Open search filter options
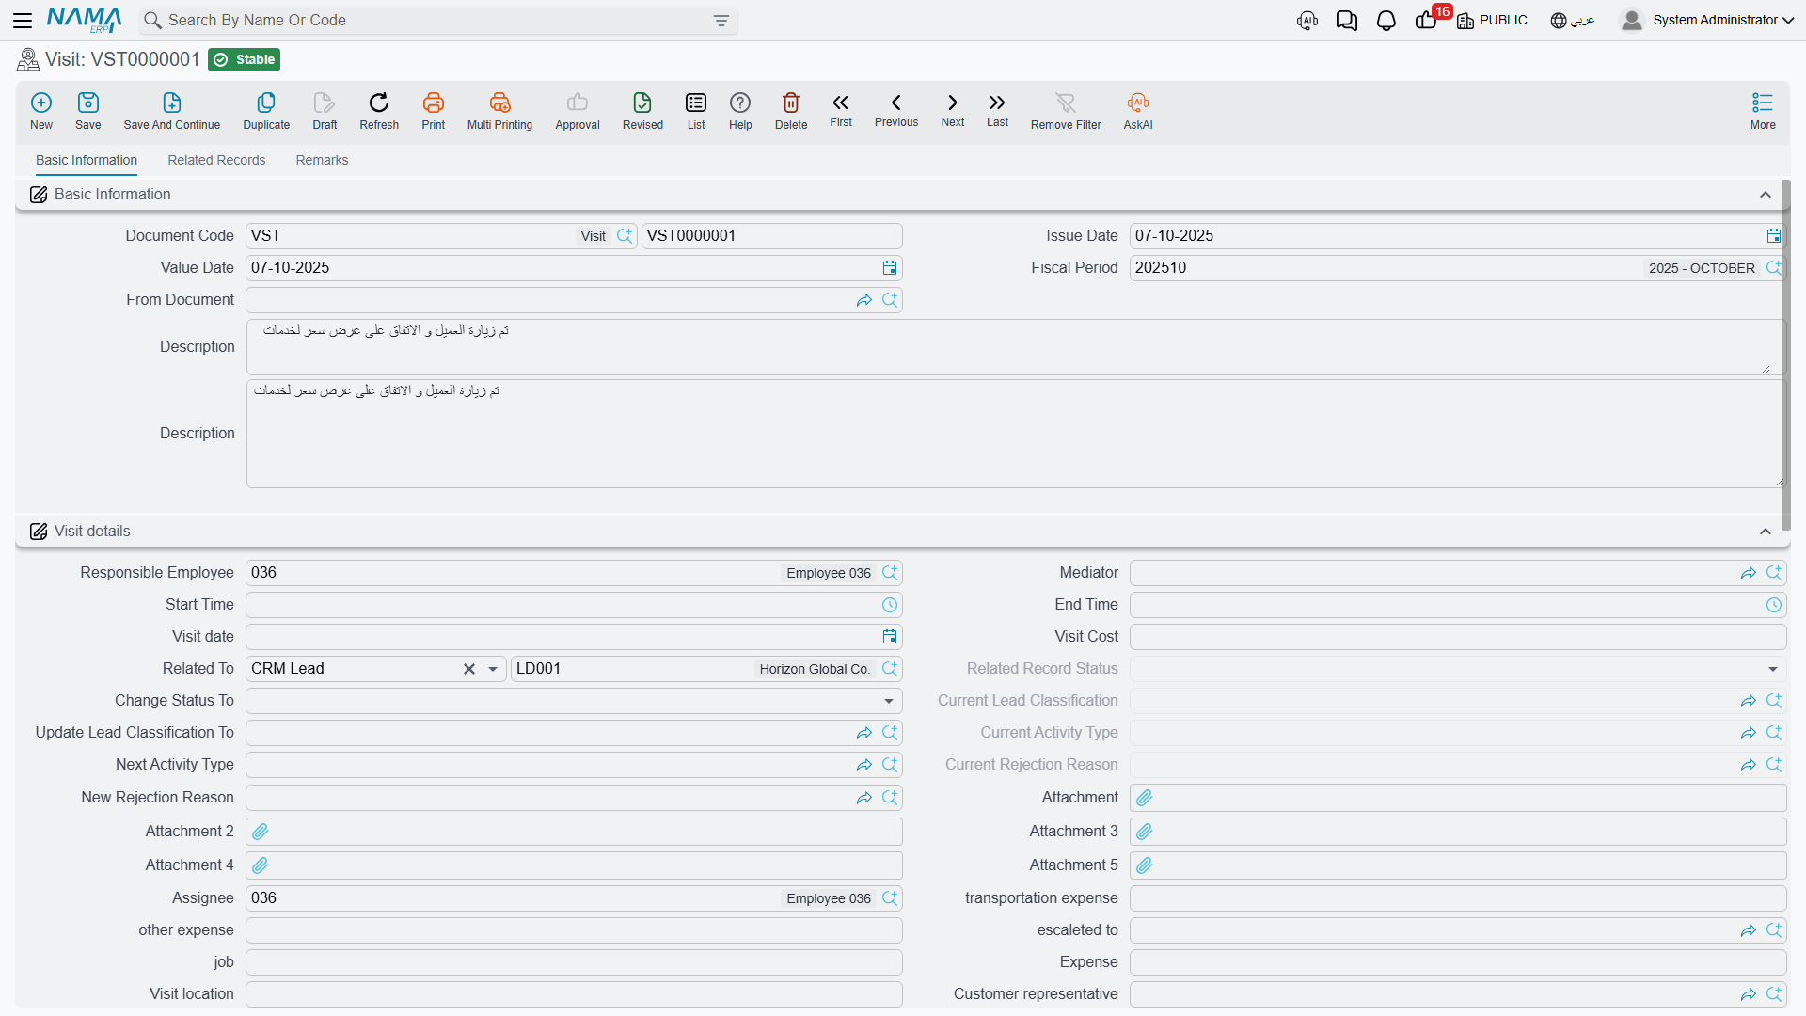The width and height of the screenshot is (1806, 1016). 721,21
